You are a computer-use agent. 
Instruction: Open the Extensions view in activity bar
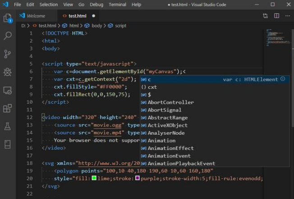pyautogui.click(x=7, y=109)
